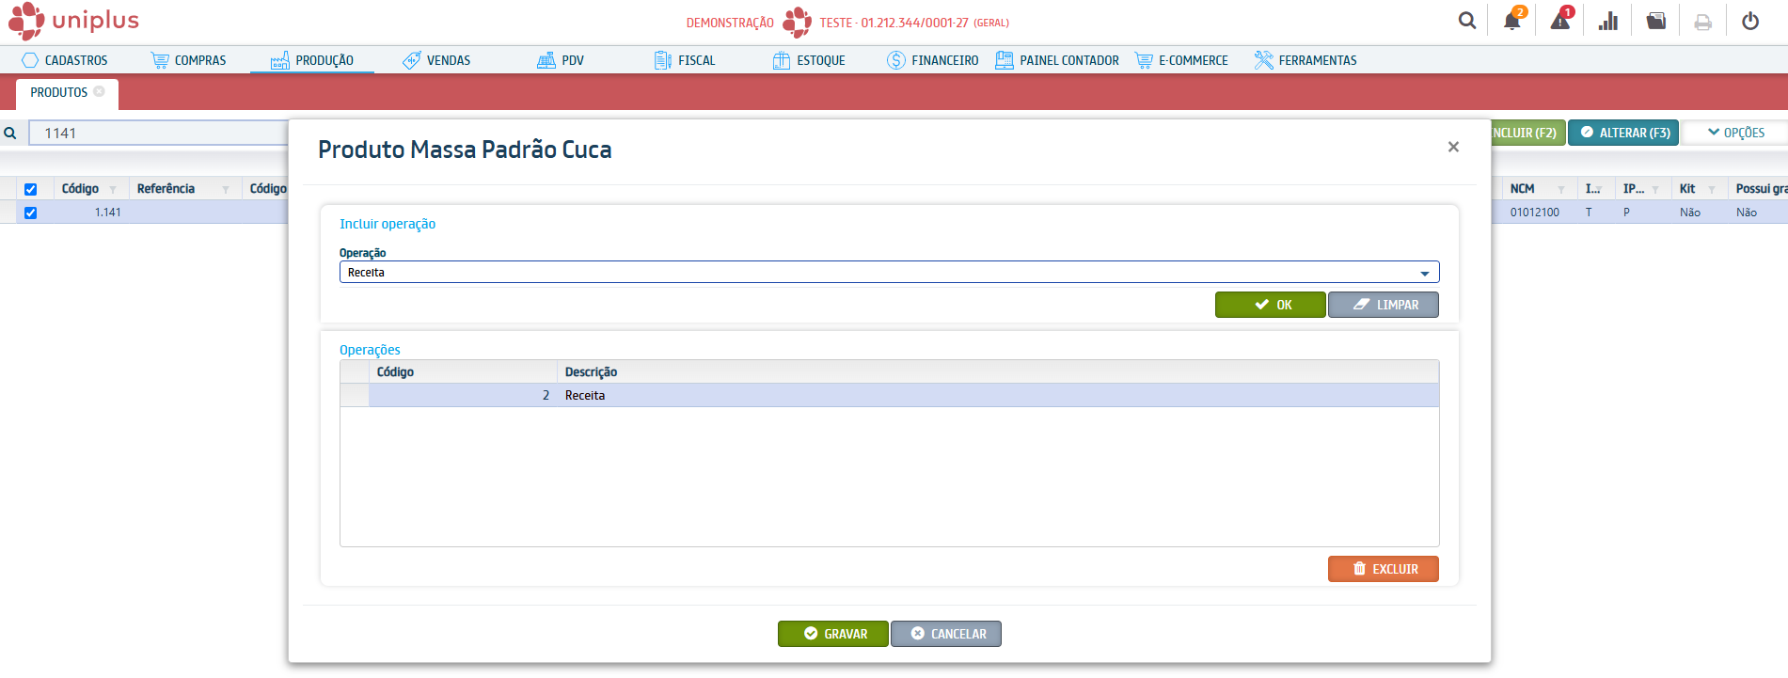1788x678 pixels.
Task: Click the orange EXCLUIR button
Action: click(1383, 569)
